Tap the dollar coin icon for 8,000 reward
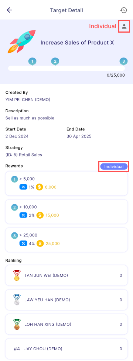The height and width of the screenshot is (361, 133). [40, 187]
